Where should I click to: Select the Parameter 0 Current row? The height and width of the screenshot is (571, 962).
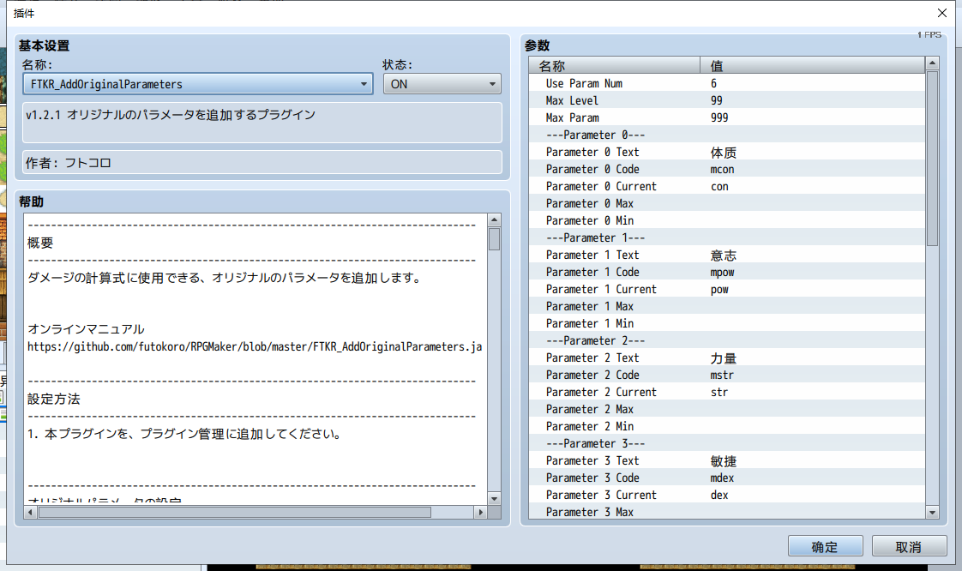point(727,186)
